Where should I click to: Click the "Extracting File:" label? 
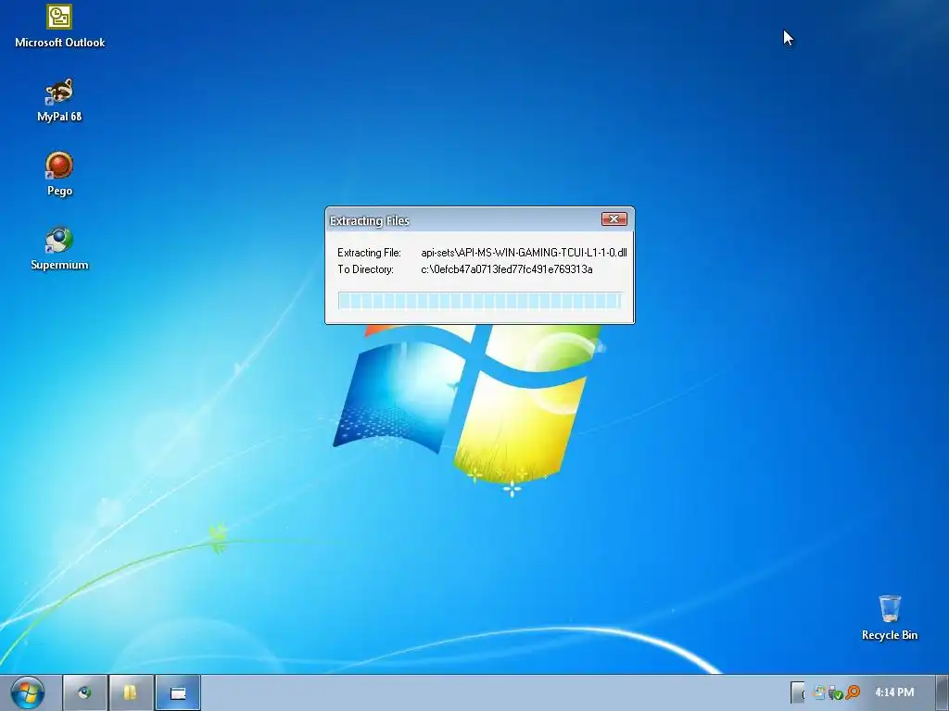point(369,253)
